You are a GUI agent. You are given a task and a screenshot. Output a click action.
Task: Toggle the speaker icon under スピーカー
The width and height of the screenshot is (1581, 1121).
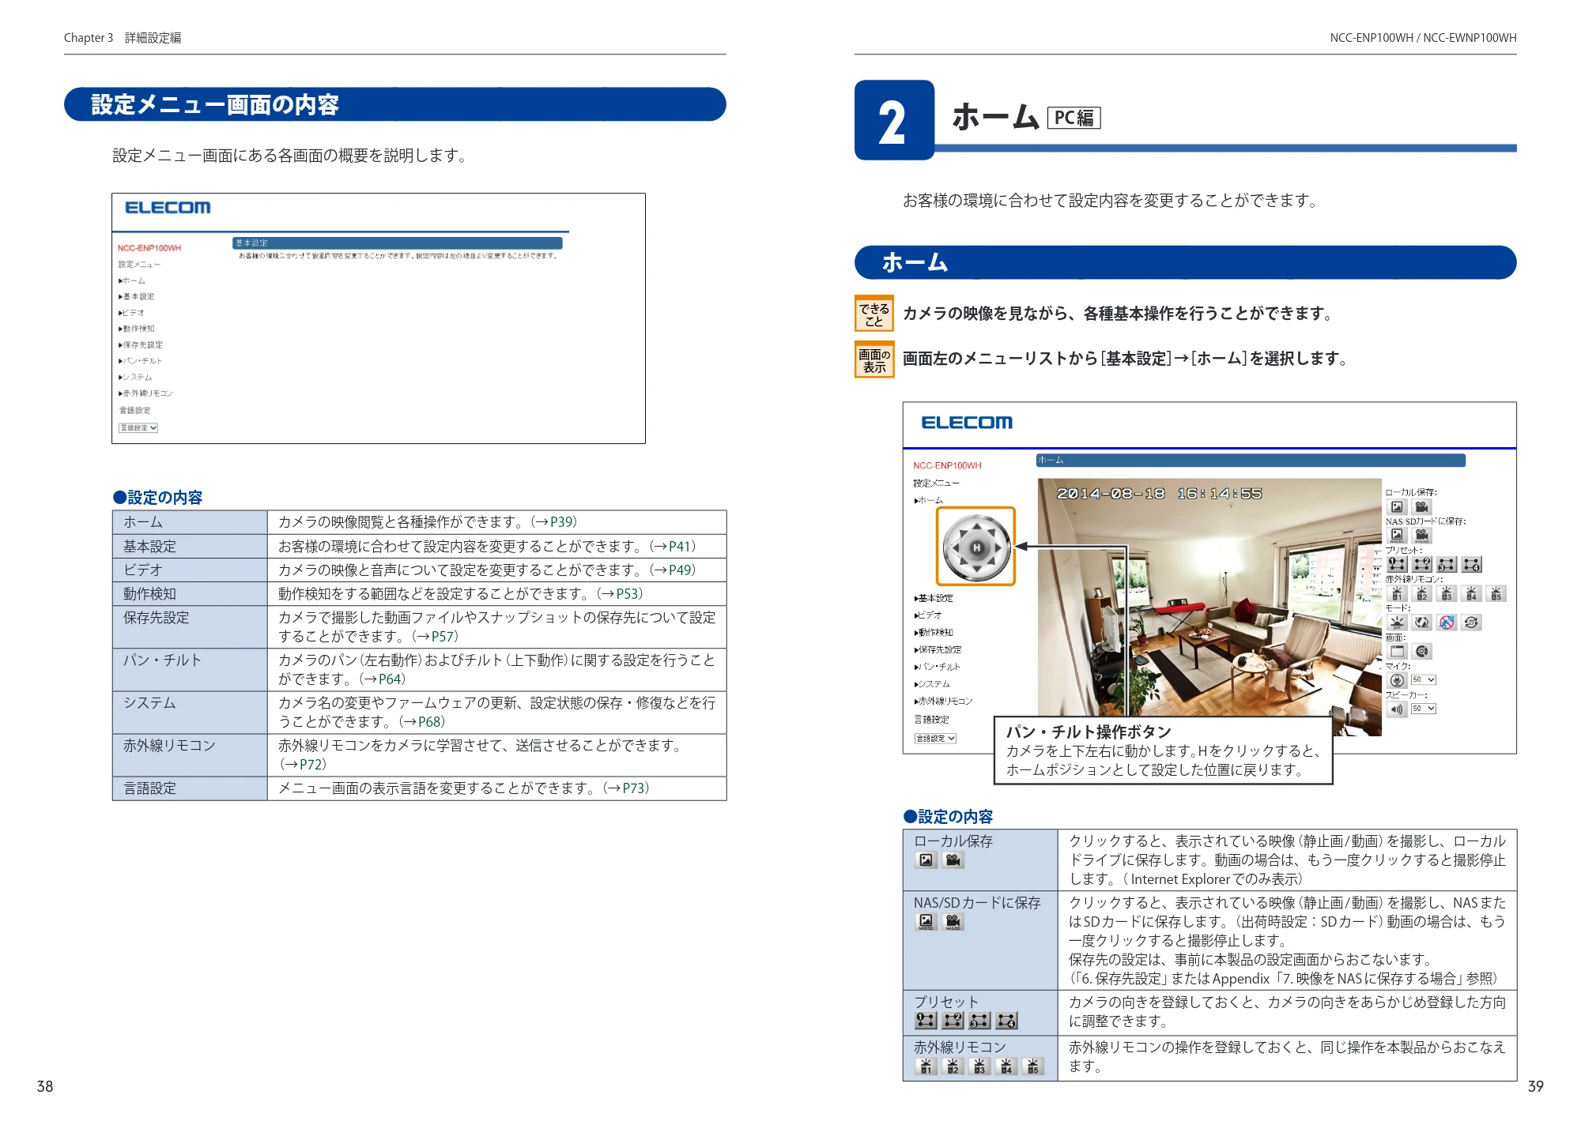coord(1397,709)
